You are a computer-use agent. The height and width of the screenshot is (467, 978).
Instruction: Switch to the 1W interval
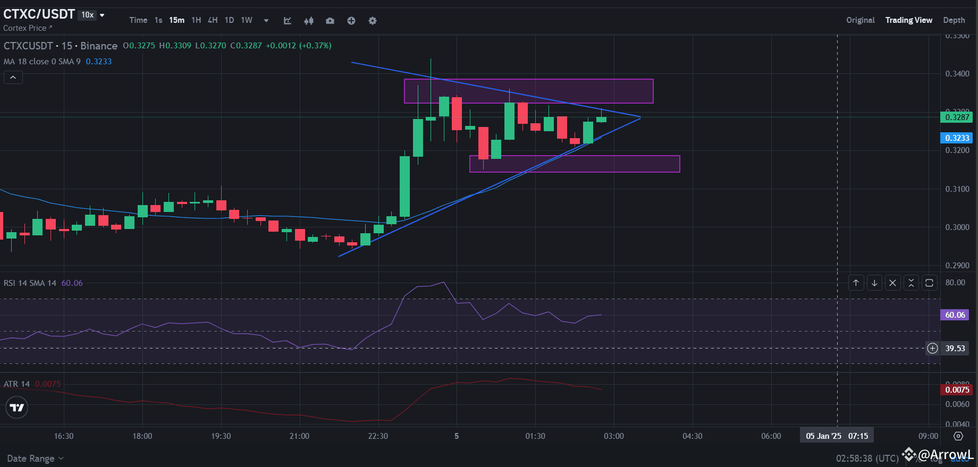point(247,20)
